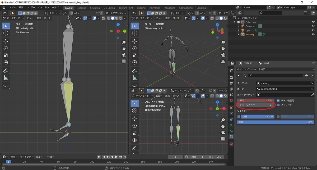Screen dimensions: 317x170
Task: Open Pose menu in left viewport header
Action: click(47, 18)
